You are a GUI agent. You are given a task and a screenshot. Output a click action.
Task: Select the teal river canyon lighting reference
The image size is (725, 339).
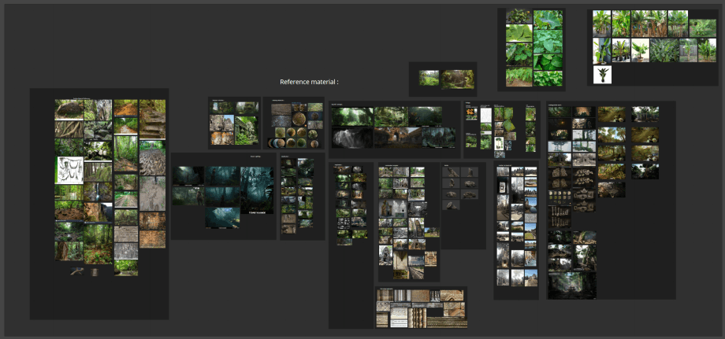point(222,218)
